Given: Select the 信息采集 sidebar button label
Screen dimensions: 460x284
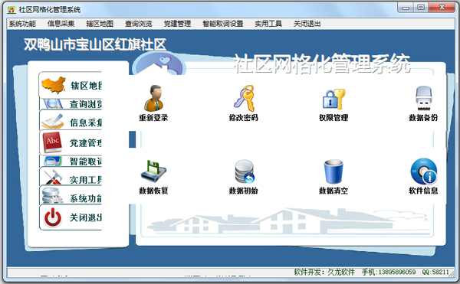Looking at the screenshot, I should 86,122.
